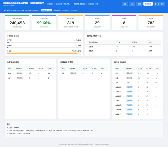Select the 99.66% timeliness rate card
Image resolution: width=168 pixels, height=147 pixels.
(44, 23)
